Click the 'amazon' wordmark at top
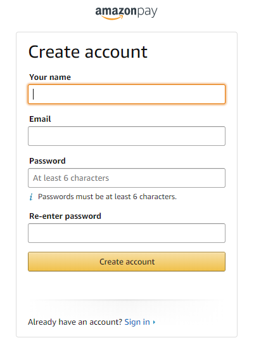The image size is (254, 352). point(116,11)
